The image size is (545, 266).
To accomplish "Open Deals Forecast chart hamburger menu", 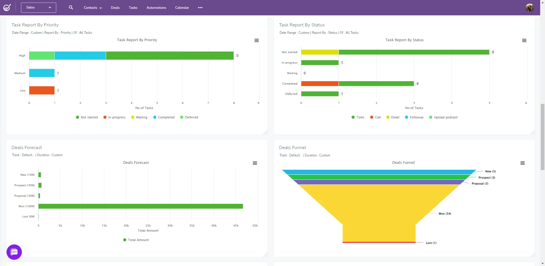I will [x=255, y=163].
